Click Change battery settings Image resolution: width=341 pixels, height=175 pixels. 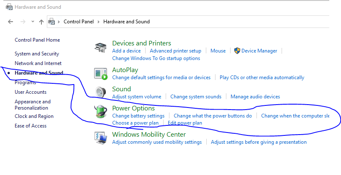pos(138,116)
